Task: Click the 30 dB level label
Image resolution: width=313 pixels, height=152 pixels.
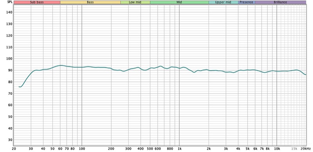Action: click(11, 140)
